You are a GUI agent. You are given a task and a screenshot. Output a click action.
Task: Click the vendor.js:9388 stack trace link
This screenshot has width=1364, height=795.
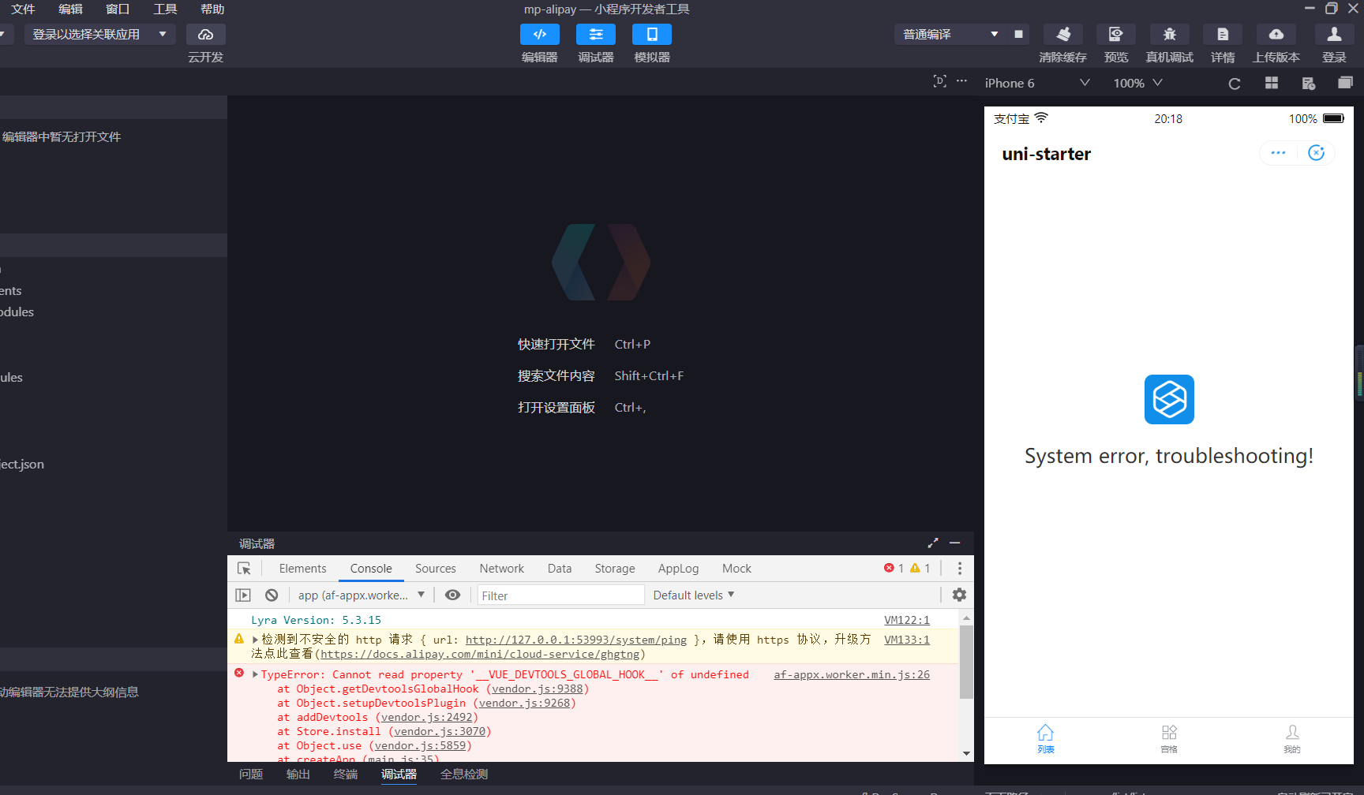tap(537, 689)
